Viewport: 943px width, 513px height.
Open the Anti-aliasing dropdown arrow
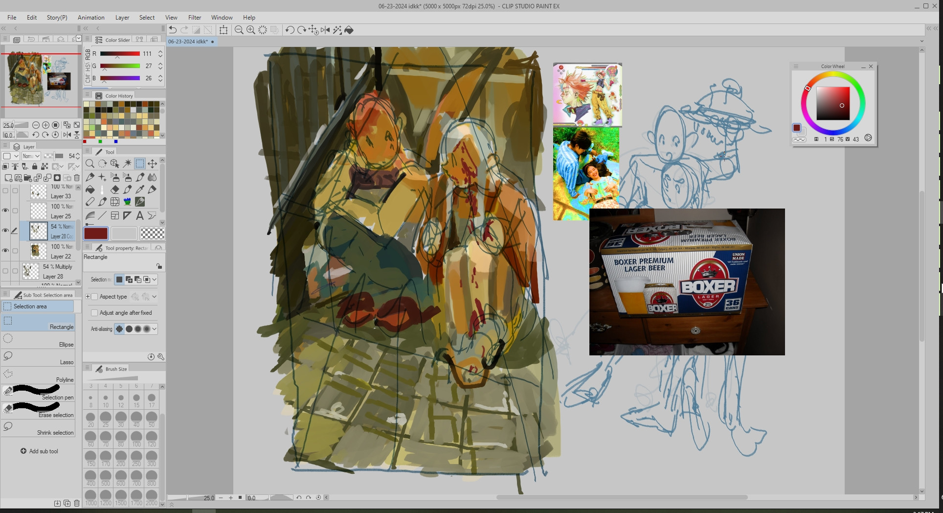(155, 329)
